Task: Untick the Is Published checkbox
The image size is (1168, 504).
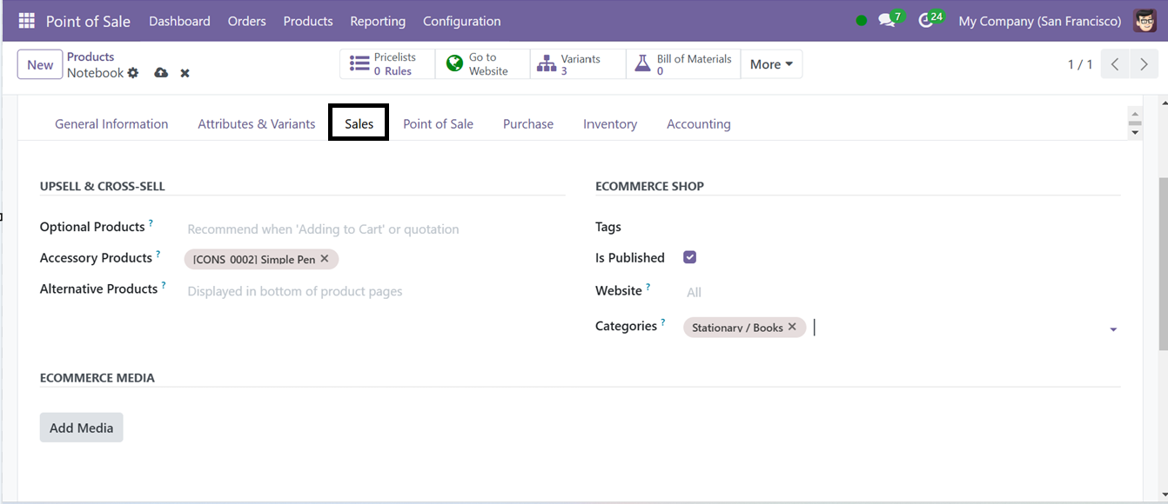Action: [690, 257]
